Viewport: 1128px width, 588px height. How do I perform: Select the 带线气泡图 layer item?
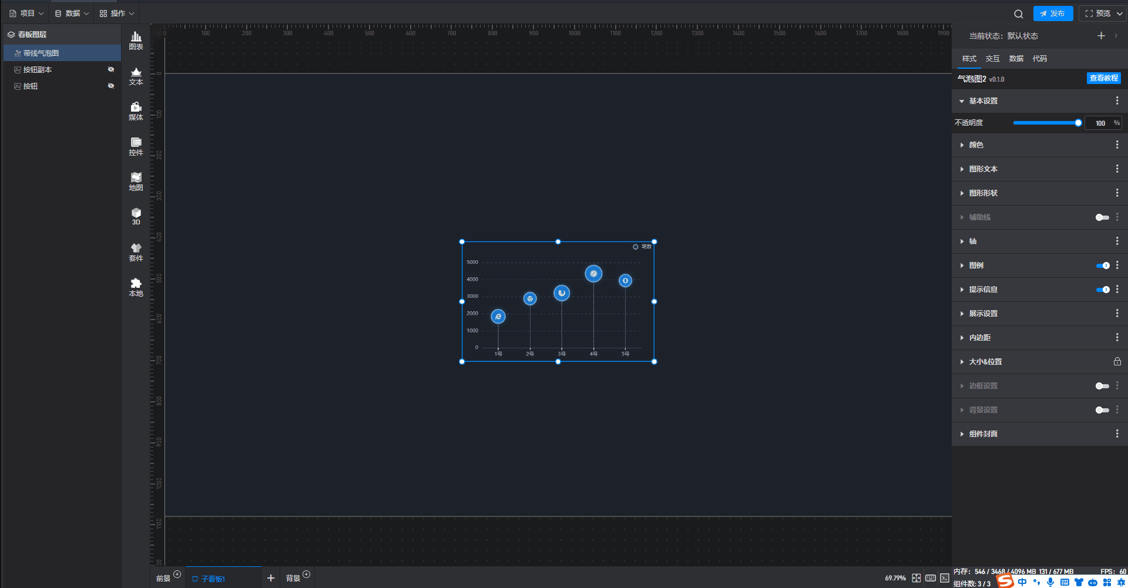coord(41,53)
